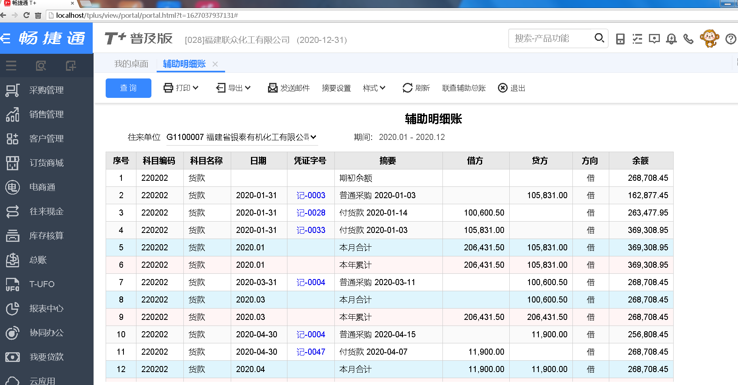Image resolution: width=738 pixels, height=385 pixels.
Task: Open 报表中心 module
Action: [x=47, y=309]
